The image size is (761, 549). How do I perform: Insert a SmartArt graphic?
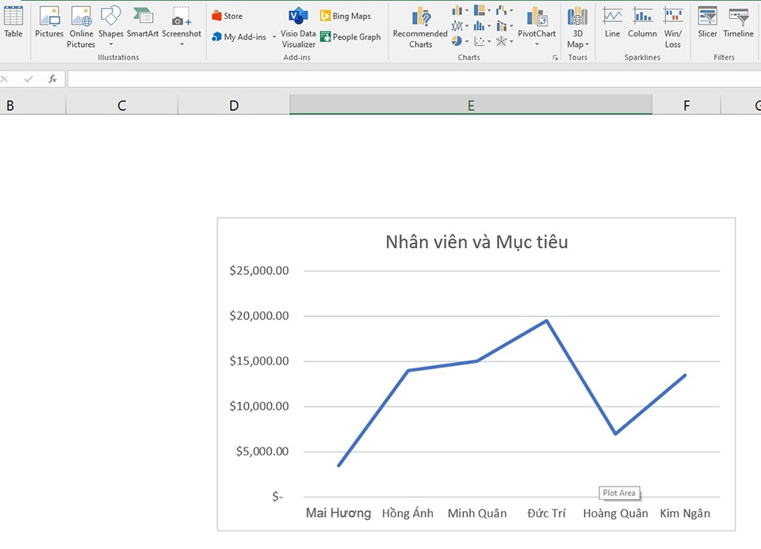143,22
